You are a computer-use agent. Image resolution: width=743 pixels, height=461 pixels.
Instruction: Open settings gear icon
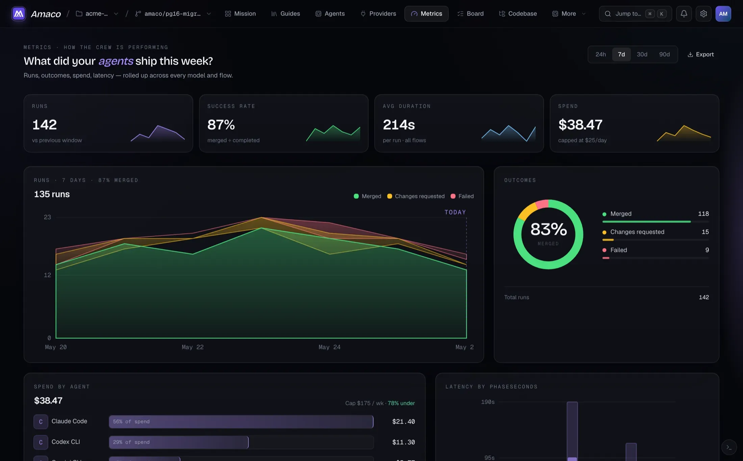[703, 14]
